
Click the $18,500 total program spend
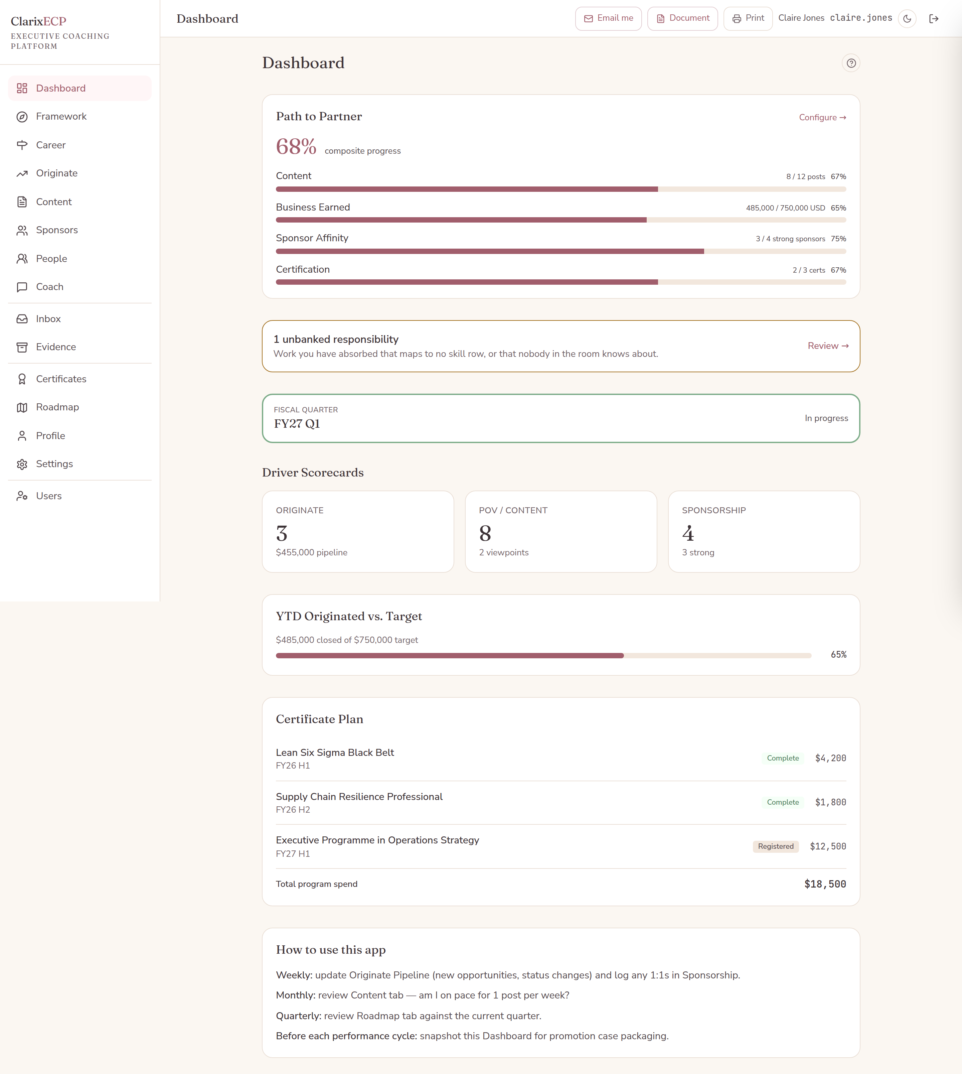[825, 884]
